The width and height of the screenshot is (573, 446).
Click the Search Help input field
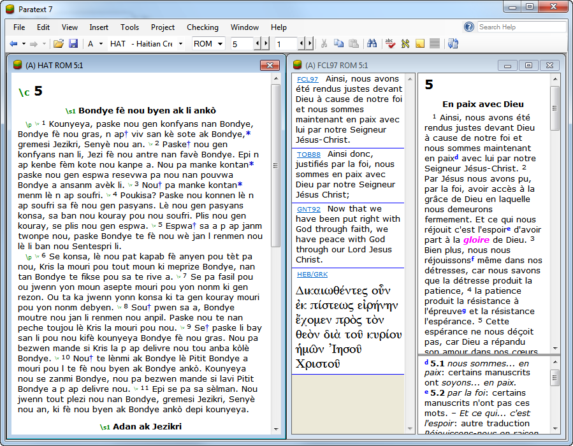pos(522,27)
